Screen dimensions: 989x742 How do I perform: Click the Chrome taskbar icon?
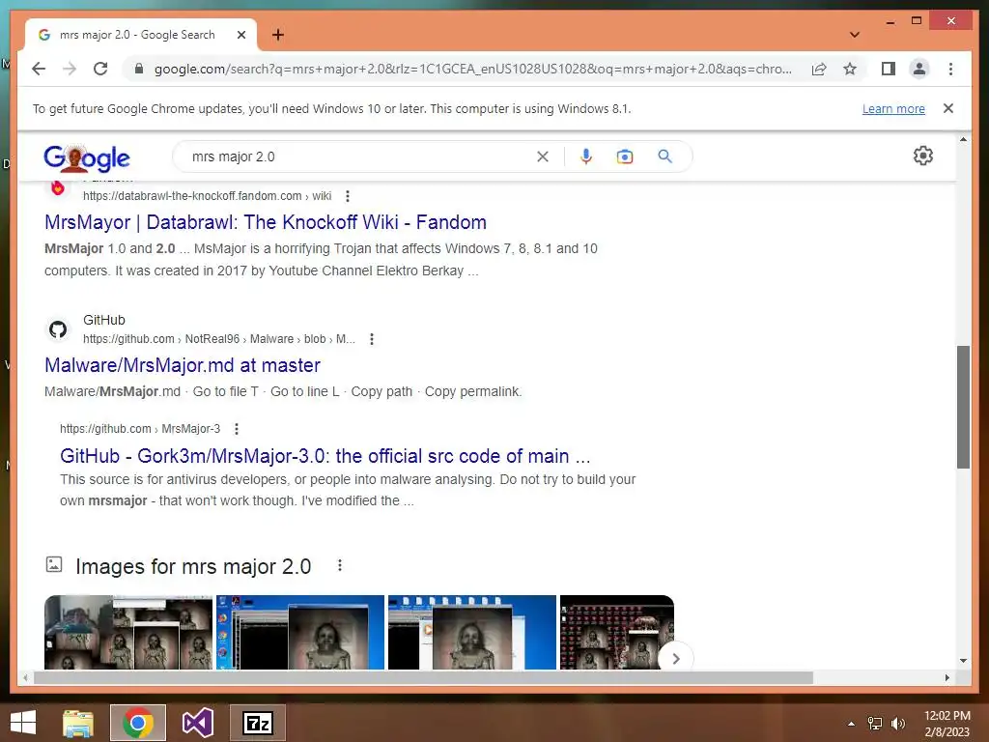pyautogui.click(x=138, y=723)
